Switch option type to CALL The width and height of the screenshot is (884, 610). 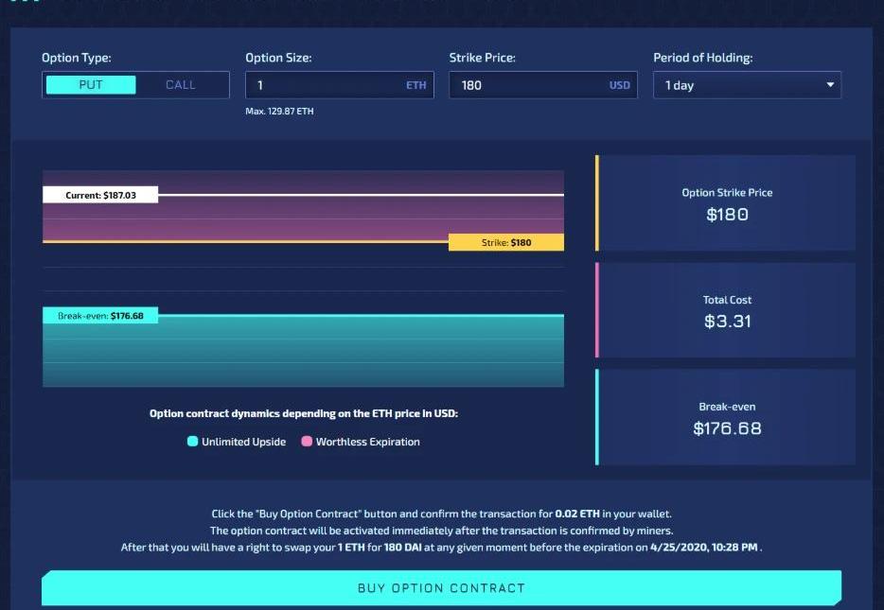click(x=181, y=85)
